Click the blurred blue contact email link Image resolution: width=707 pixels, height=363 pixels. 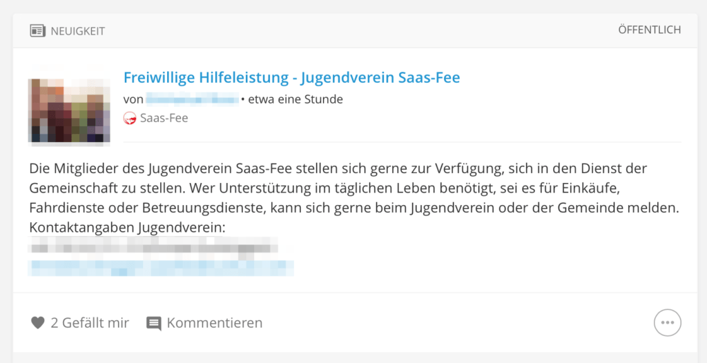(161, 268)
